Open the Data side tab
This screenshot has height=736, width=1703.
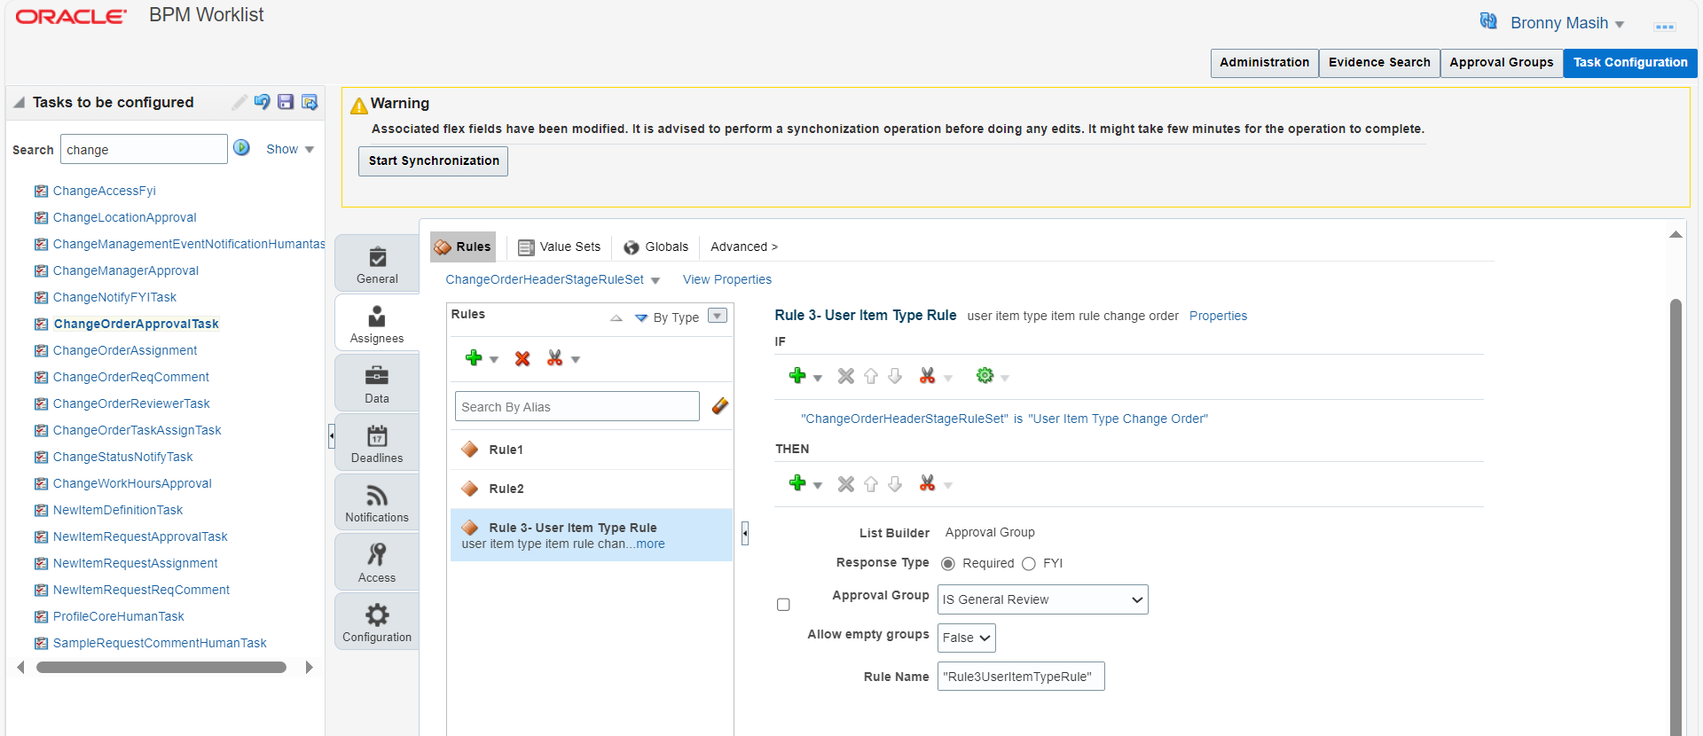pyautogui.click(x=377, y=384)
